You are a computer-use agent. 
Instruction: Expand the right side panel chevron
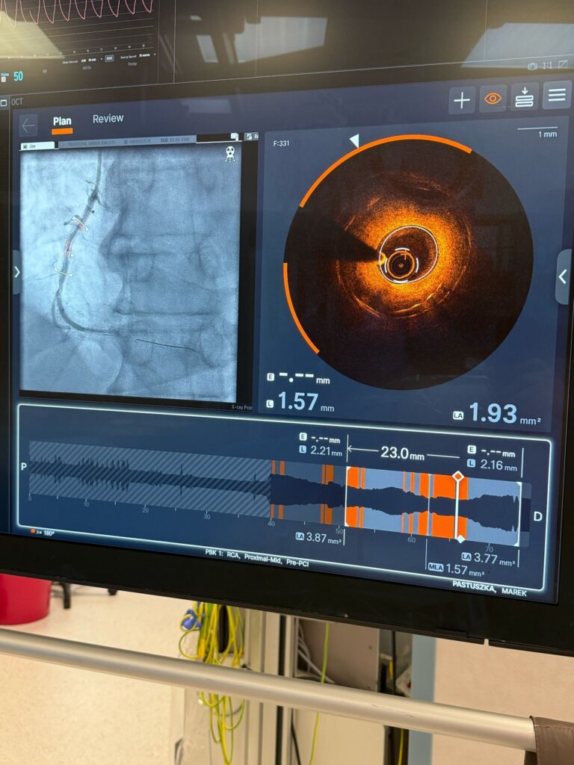pos(563,277)
